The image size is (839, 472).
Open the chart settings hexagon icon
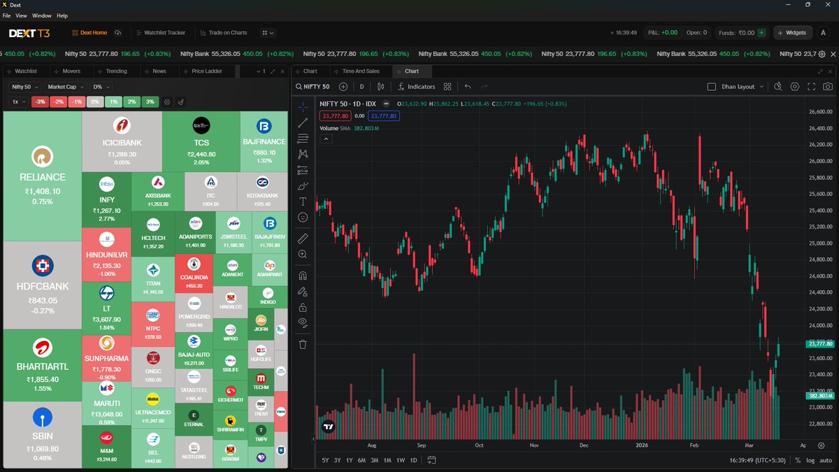[795, 87]
